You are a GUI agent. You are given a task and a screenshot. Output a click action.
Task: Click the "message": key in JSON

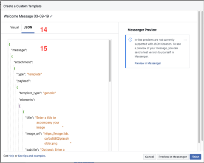[19, 50]
